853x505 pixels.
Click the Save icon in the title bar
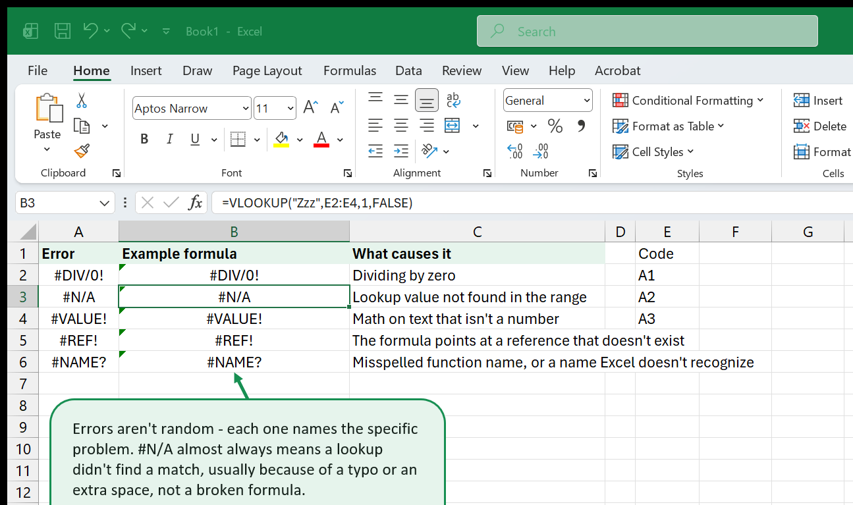click(x=63, y=31)
